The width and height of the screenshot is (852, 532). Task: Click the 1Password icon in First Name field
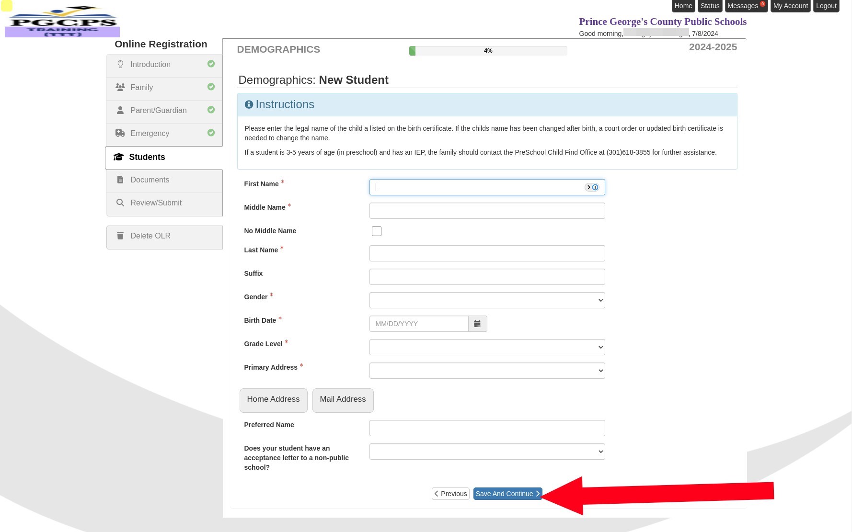[x=595, y=187]
